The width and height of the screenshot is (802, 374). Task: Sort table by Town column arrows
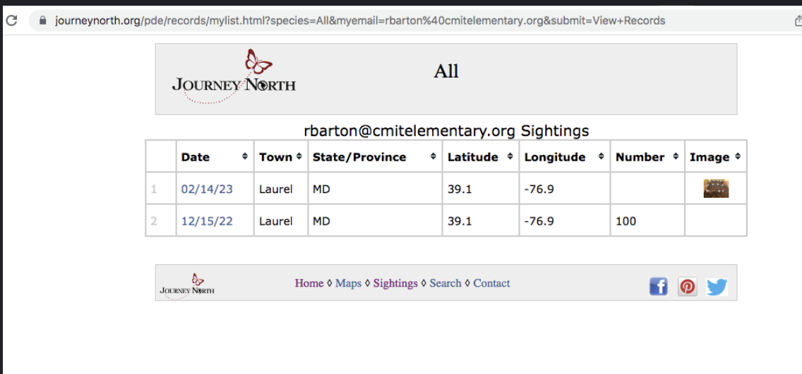point(299,156)
